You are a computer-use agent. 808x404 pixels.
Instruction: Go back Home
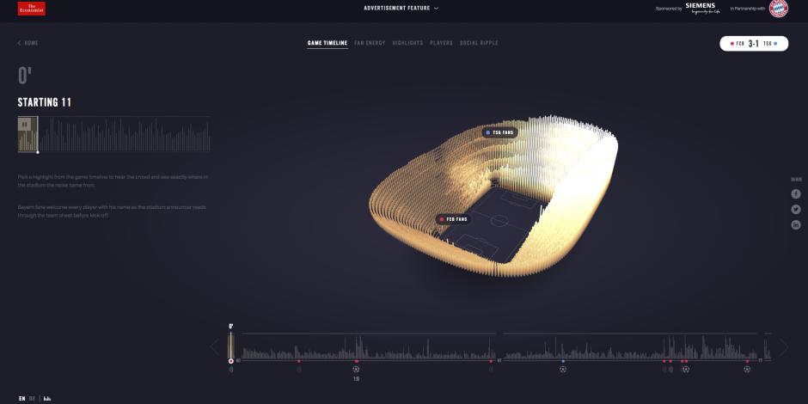[28, 43]
